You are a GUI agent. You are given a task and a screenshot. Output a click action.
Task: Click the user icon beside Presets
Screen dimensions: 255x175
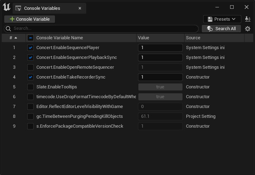pos(248,19)
